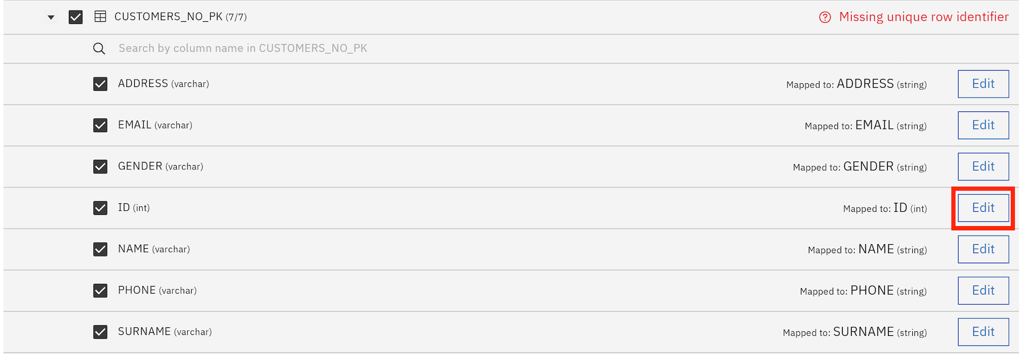Toggle the GENDER column checkbox
The image size is (1019, 354).
100,167
